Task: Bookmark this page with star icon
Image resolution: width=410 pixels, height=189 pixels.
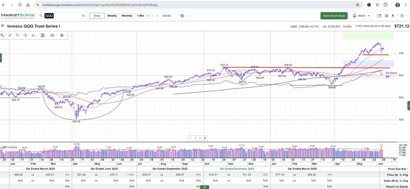Action: coord(357,5)
